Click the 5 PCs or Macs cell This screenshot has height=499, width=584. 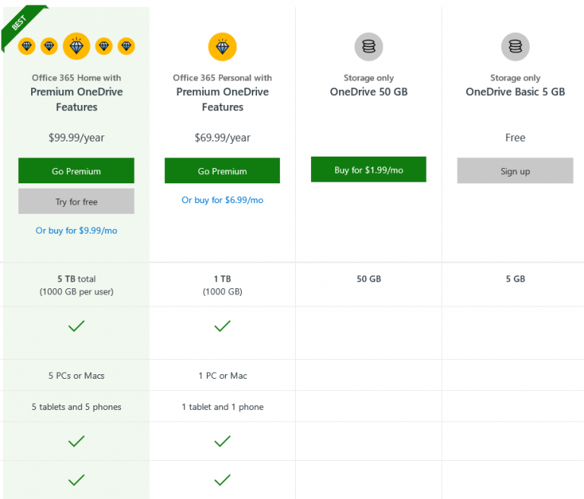76,376
